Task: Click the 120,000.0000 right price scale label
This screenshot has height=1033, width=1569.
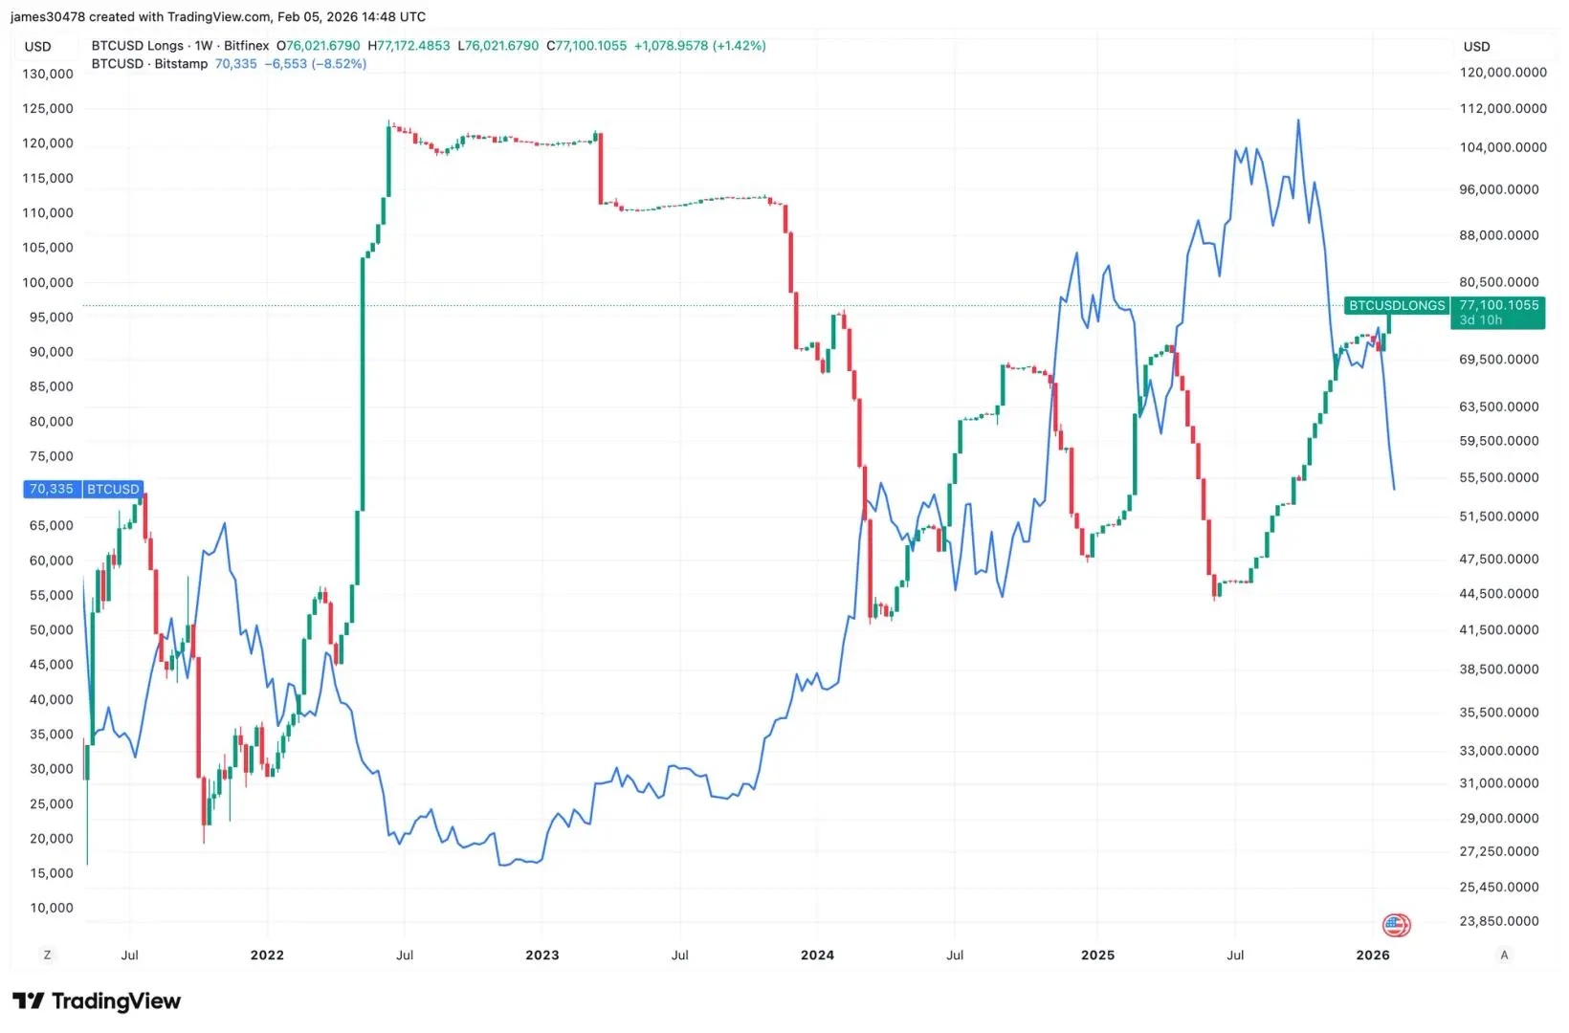Action: tap(1503, 73)
